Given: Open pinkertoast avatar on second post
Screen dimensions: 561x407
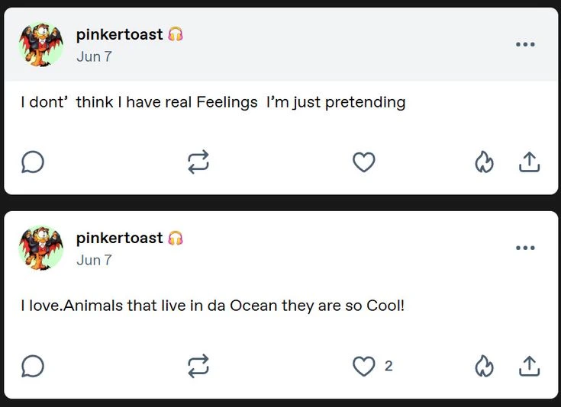Looking at the screenshot, I should point(41,248).
